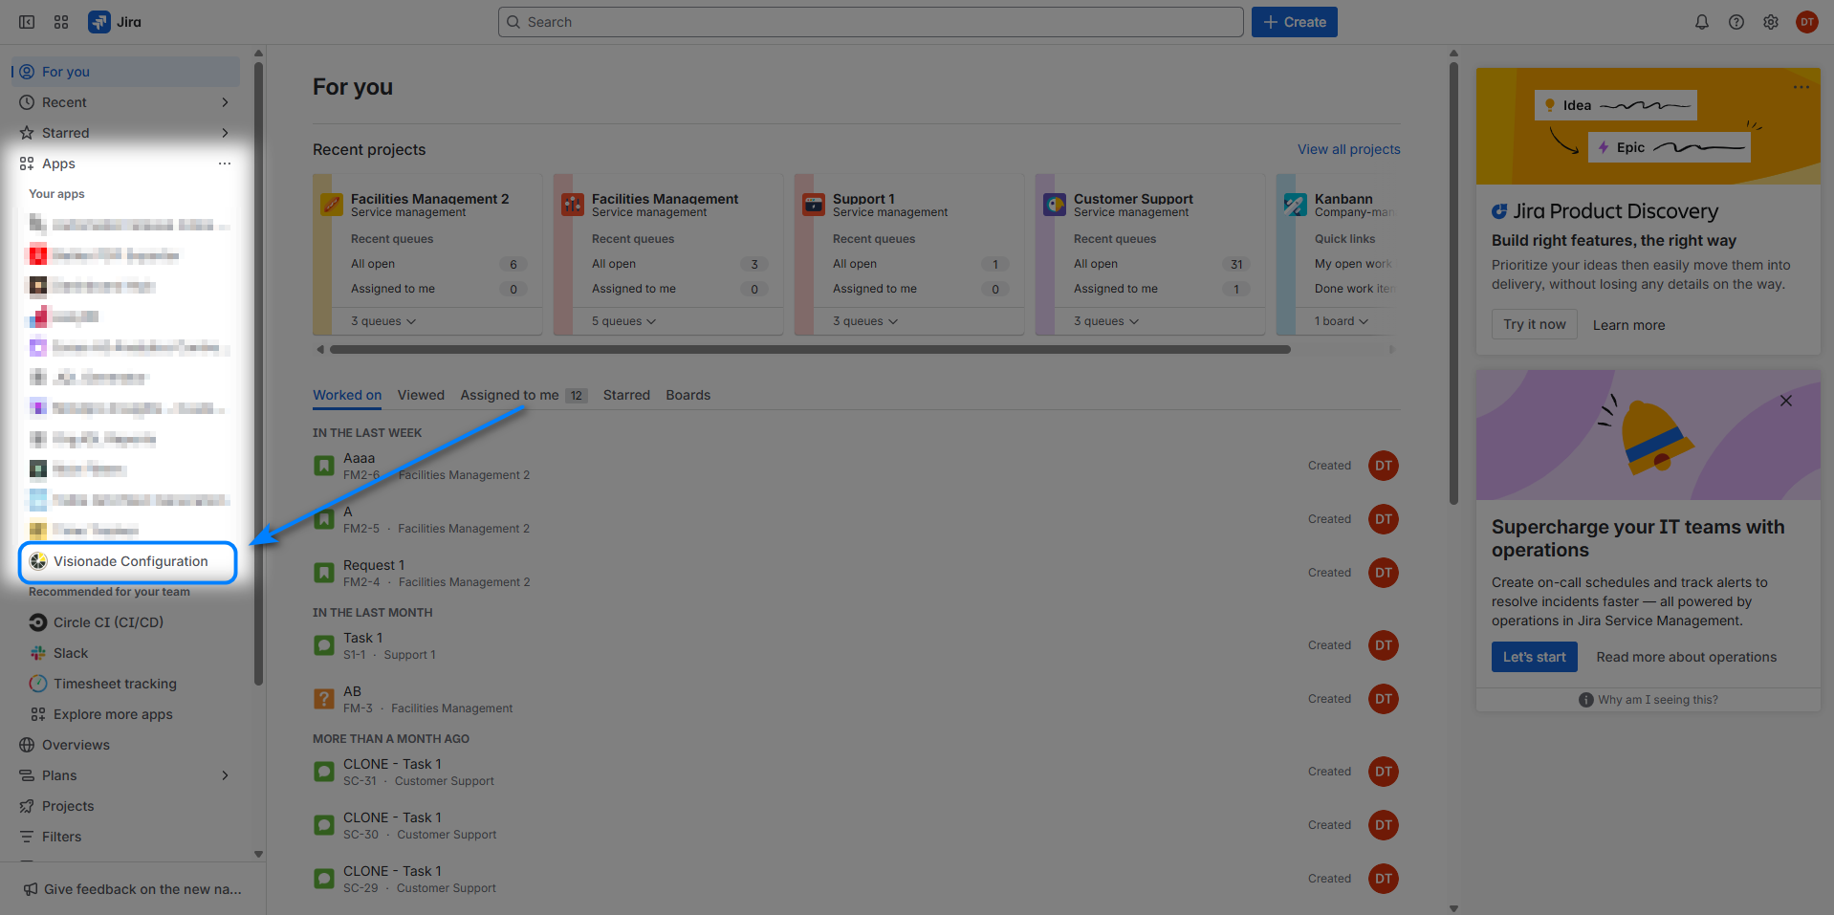Expand the Starred menu chevron
The image size is (1834, 915).
(x=225, y=133)
